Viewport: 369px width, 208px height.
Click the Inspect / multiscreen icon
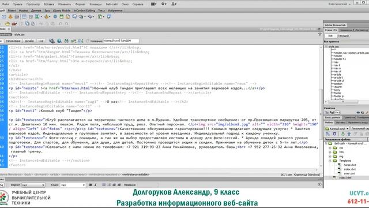(x=52, y=41)
